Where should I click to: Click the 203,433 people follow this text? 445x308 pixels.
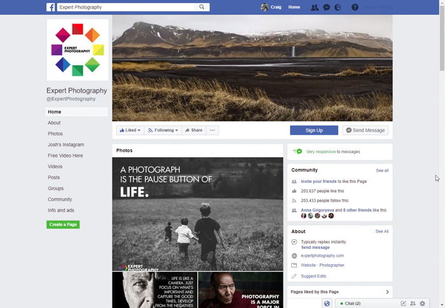[x=325, y=201]
